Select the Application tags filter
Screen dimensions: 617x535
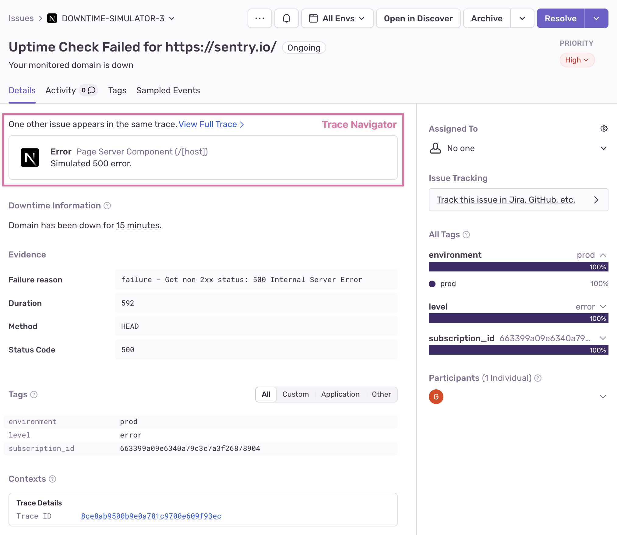pos(340,394)
